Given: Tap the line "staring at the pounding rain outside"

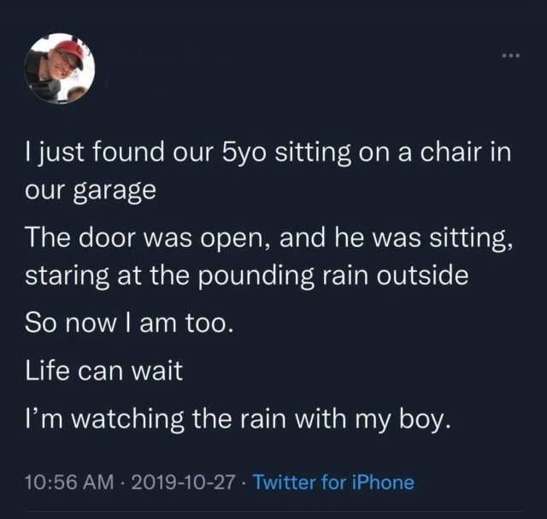Looking at the screenshot, I should click(247, 275).
